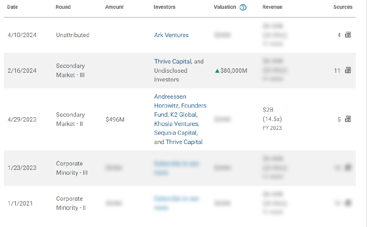The width and height of the screenshot is (367, 227).
Task: Open the Sequoia Capital investor link
Action: click(x=175, y=133)
